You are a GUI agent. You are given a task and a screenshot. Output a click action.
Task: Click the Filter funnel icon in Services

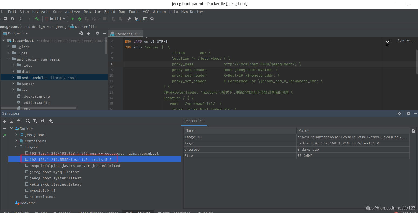[x=35, y=121]
